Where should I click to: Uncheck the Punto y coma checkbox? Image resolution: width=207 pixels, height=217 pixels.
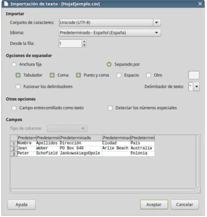point(79,75)
